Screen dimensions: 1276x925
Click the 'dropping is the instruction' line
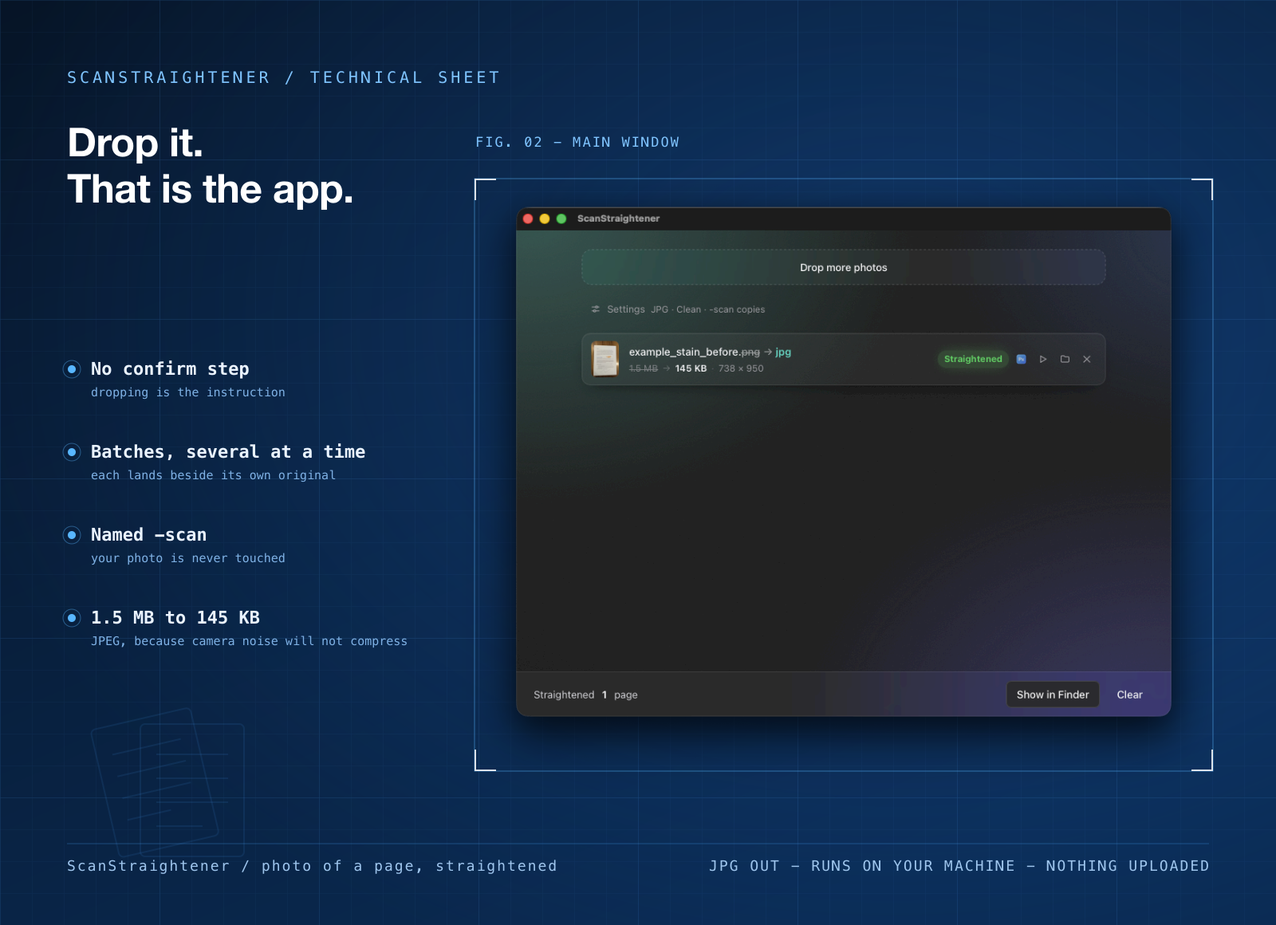click(188, 392)
